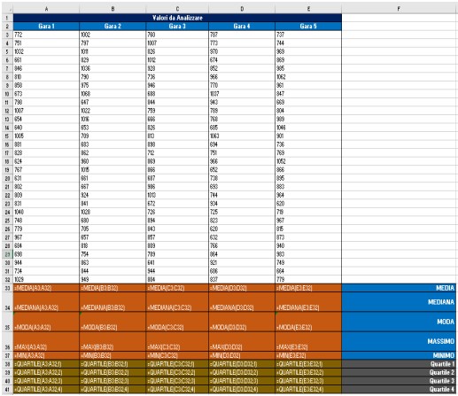Select the cell with value 837

click(242, 280)
